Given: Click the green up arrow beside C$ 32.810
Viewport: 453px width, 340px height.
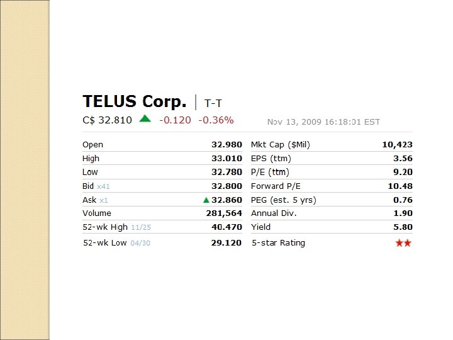Looking at the screenshot, I should tap(145, 118).
